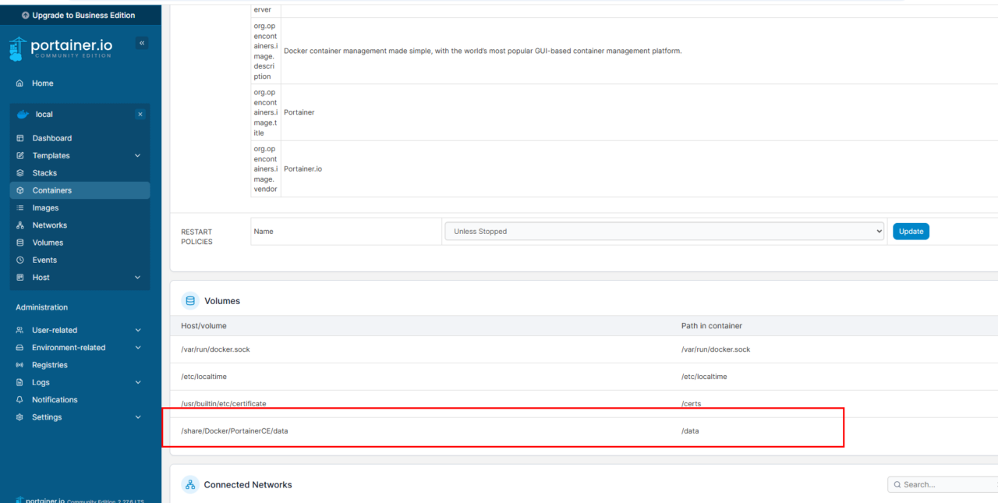This screenshot has width=998, height=503.
Task: Click the Settings gear icon
Action: tap(20, 417)
